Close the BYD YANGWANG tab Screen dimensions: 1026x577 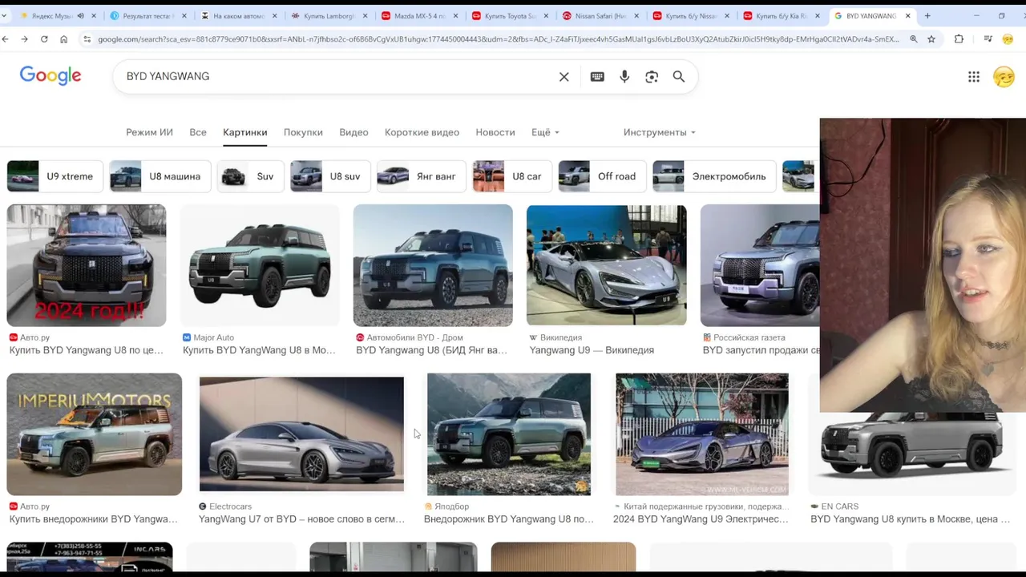(x=908, y=15)
